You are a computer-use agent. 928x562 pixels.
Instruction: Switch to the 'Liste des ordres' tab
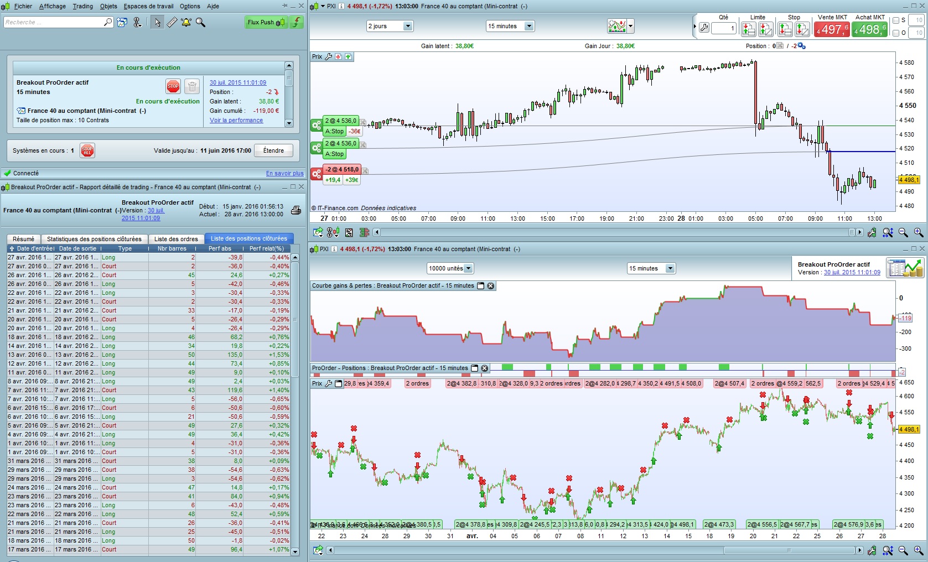tap(176, 239)
